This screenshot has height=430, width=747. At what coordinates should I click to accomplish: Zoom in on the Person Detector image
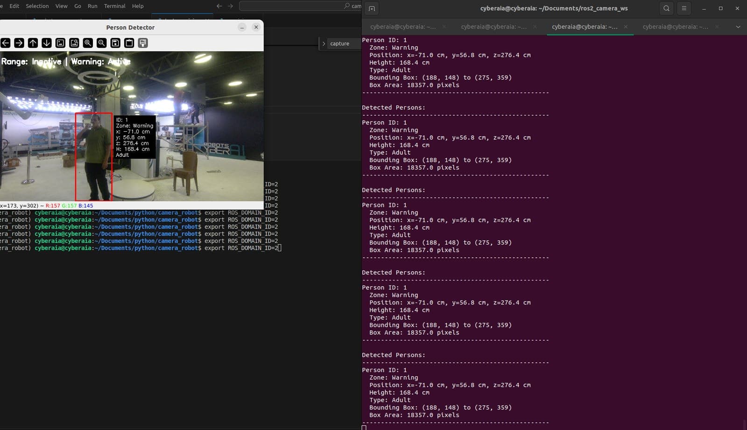coord(88,43)
